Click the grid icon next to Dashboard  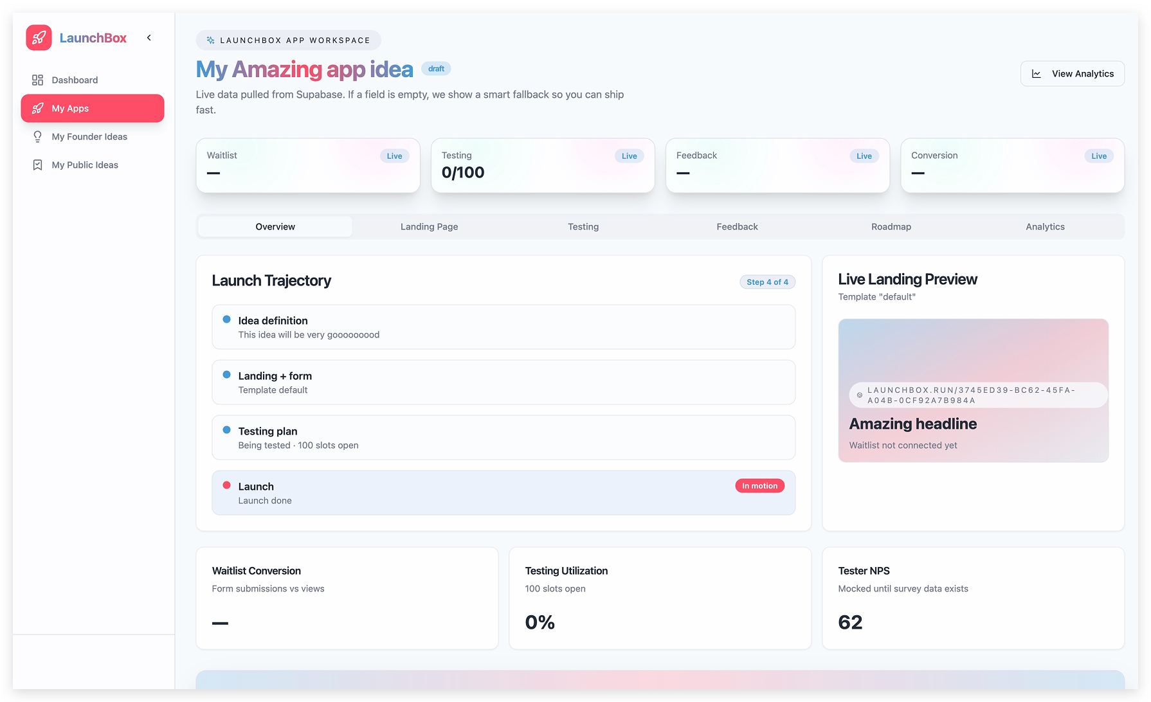(37, 80)
